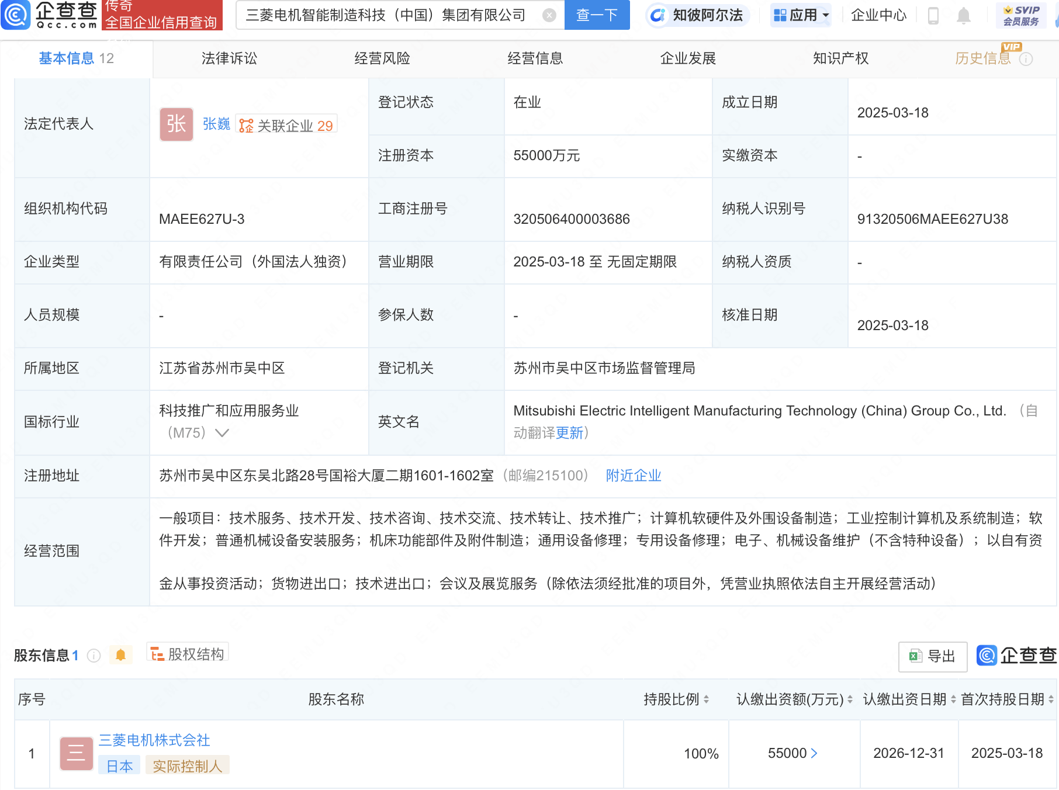Switch to 历史信息 VIP tab

point(982,58)
